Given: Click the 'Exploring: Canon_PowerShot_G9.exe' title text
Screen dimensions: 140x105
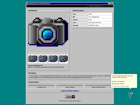Looking at the screenshot, I should pyautogui.click(x=39, y=4).
